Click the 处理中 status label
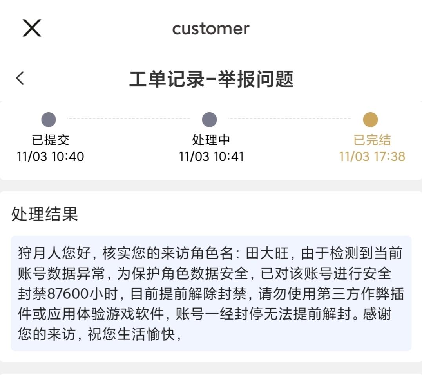Viewport: 422px width, 379px height. (211, 140)
